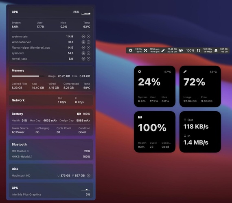This screenshot has height=203, width=232.
Task: Click the memory usage progress bar
Action: 28,76
